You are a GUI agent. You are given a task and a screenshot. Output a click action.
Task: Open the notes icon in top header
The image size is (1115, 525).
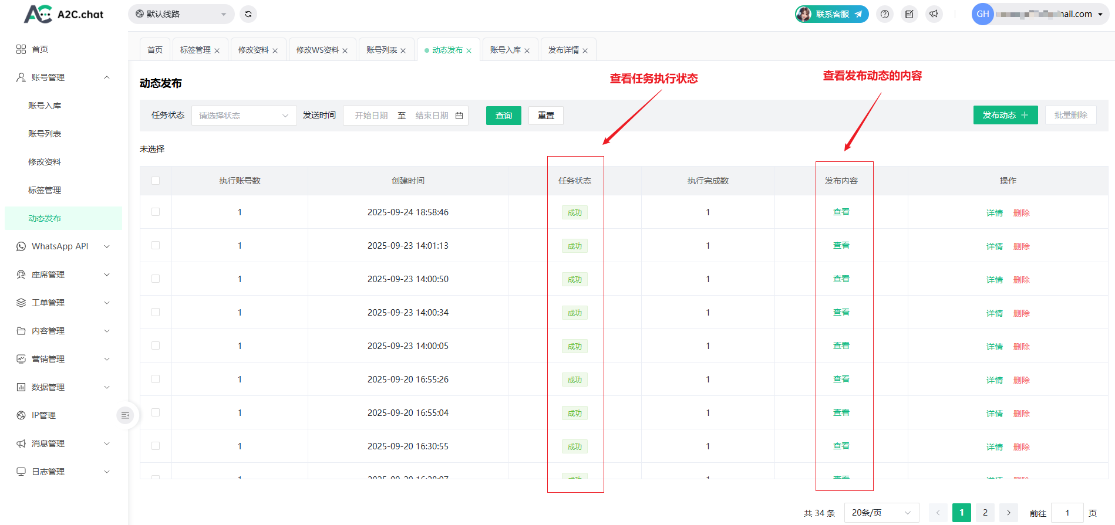[909, 14]
